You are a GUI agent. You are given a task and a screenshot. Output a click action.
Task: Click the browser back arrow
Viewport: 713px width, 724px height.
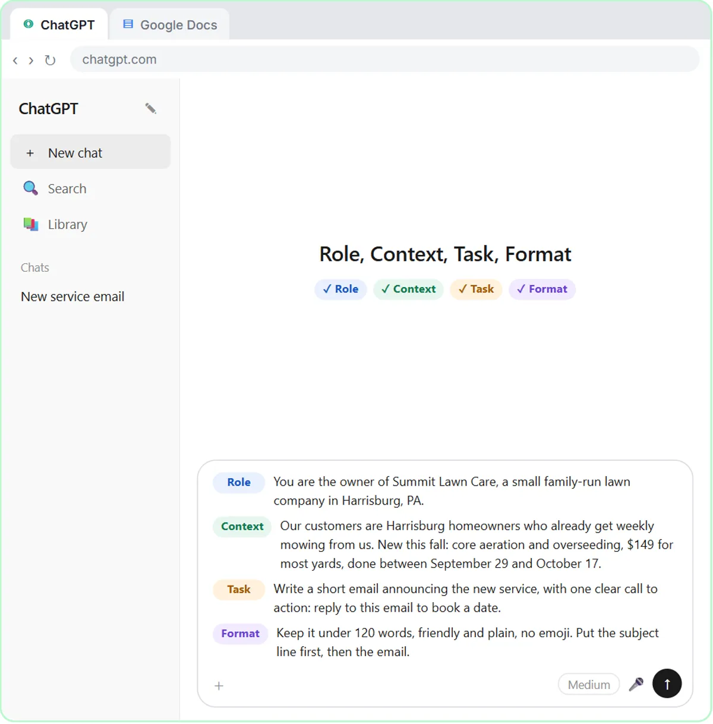tap(15, 60)
